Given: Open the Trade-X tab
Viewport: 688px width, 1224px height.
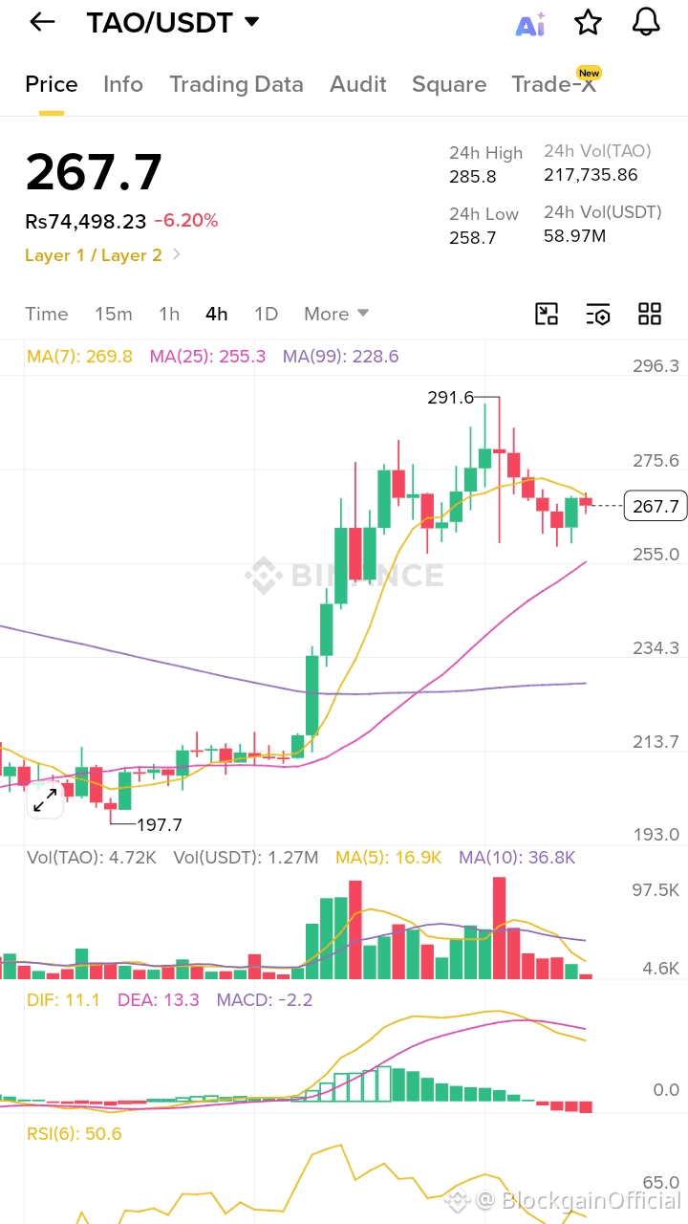Looking at the screenshot, I should pyautogui.click(x=554, y=83).
